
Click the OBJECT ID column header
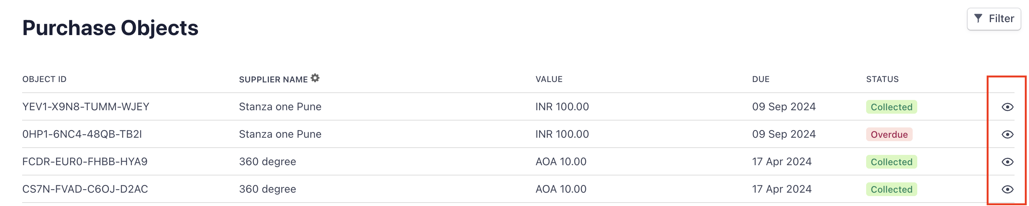click(44, 79)
